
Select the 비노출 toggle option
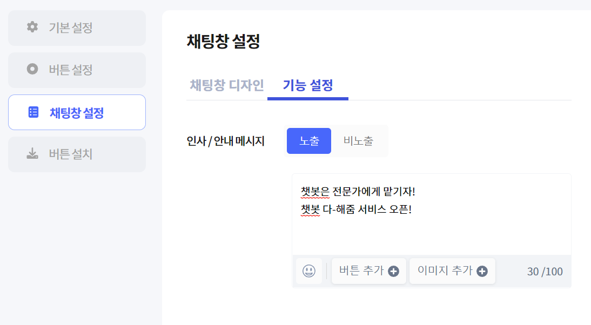[359, 141]
